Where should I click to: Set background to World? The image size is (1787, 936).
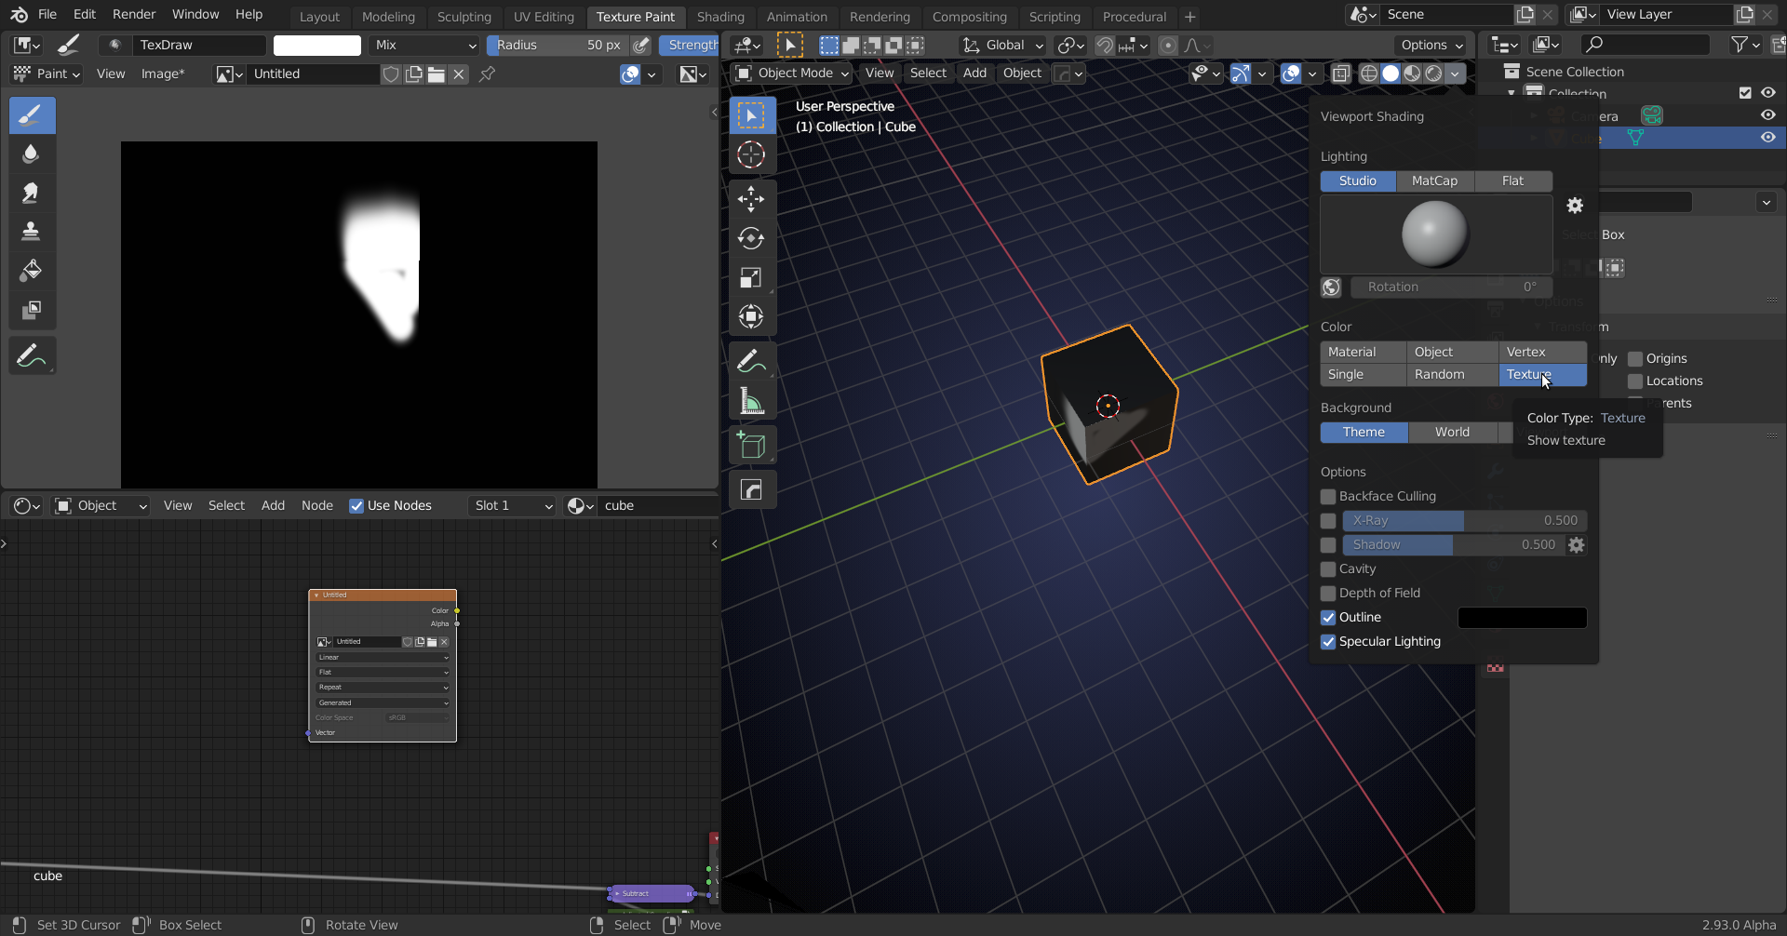1452,433
